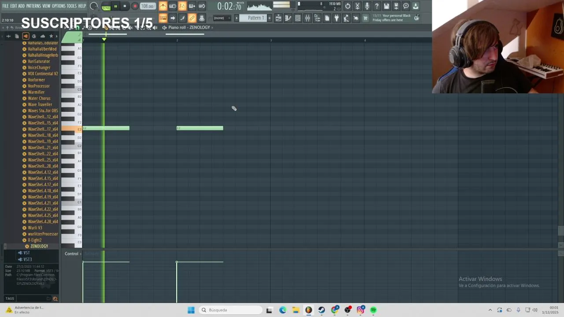This screenshot has width=564, height=317.
Task: Click the folder icon beside TAGS field
Action: [x=48, y=299]
